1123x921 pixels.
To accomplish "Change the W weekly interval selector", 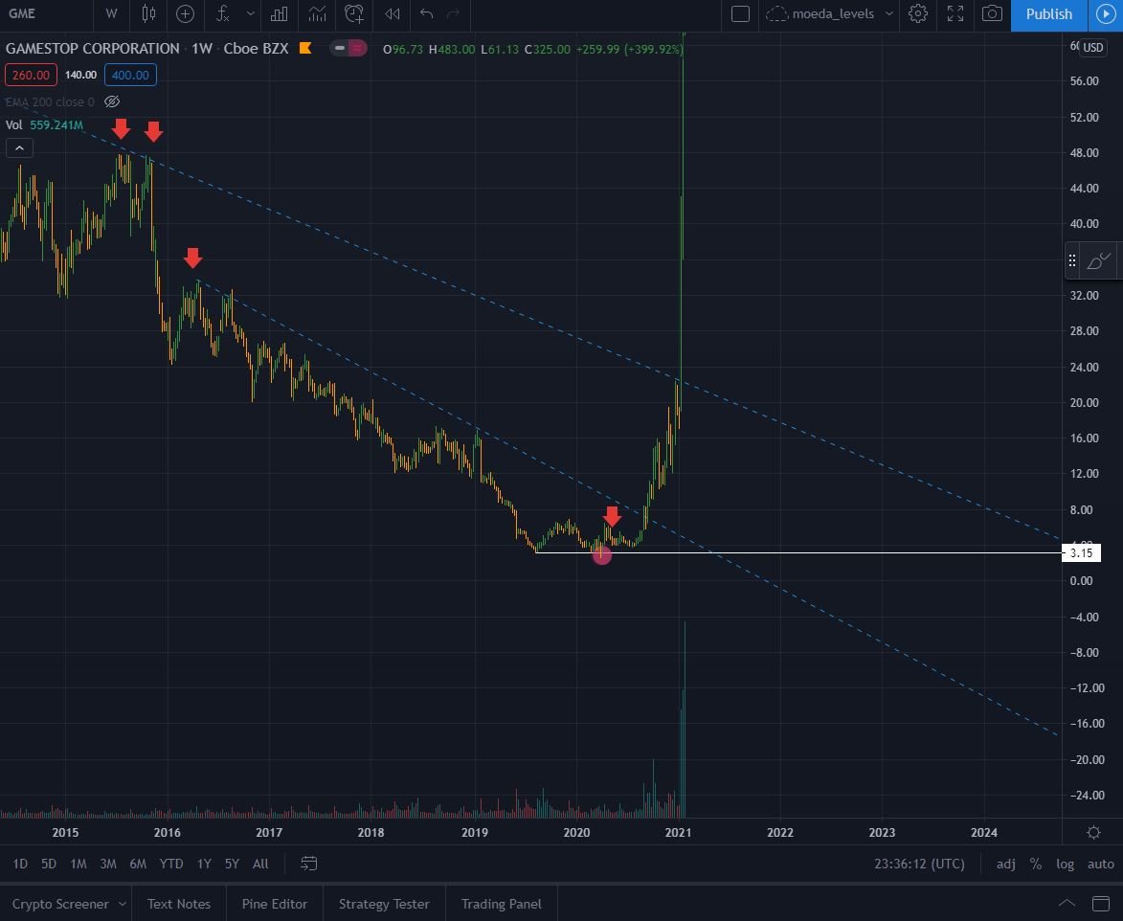I will click(x=111, y=13).
